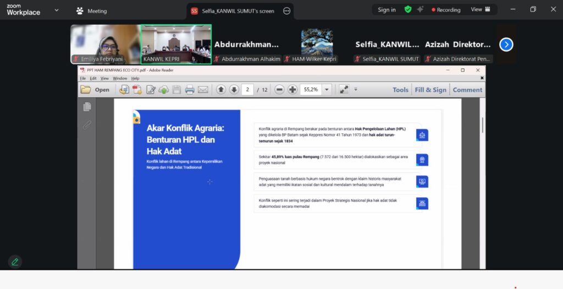Go to next page down arrow
This screenshot has height=289, width=563.
click(x=234, y=89)
